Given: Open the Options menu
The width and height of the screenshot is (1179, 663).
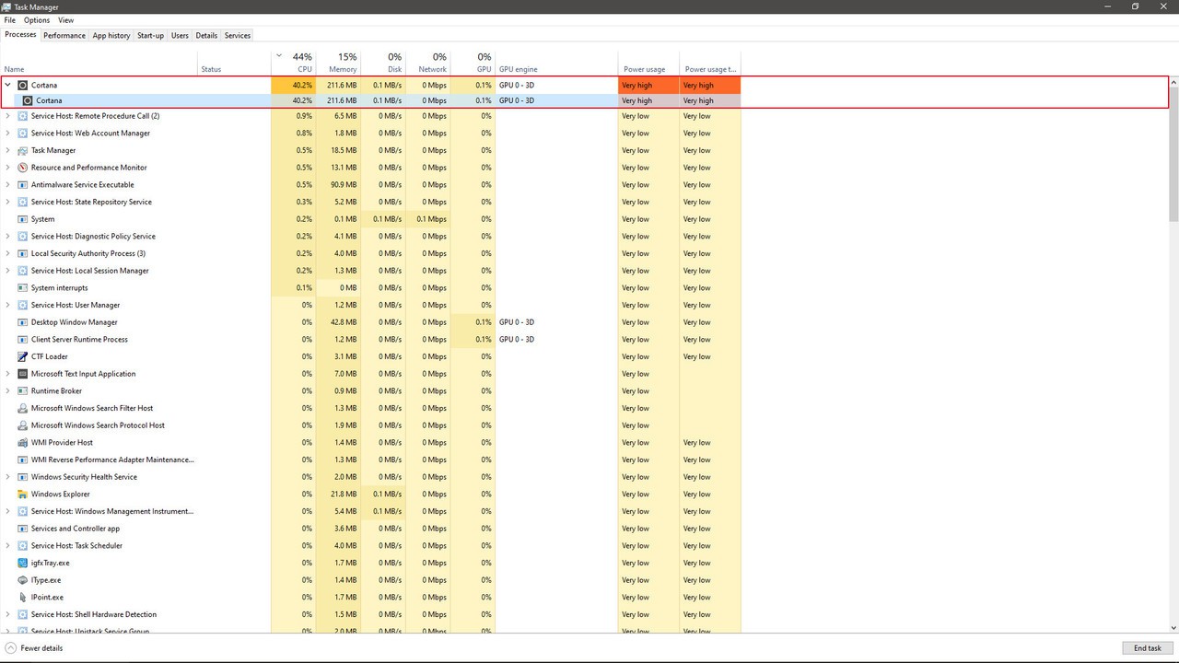Looking at the screenshot, I should coord(37,20).
